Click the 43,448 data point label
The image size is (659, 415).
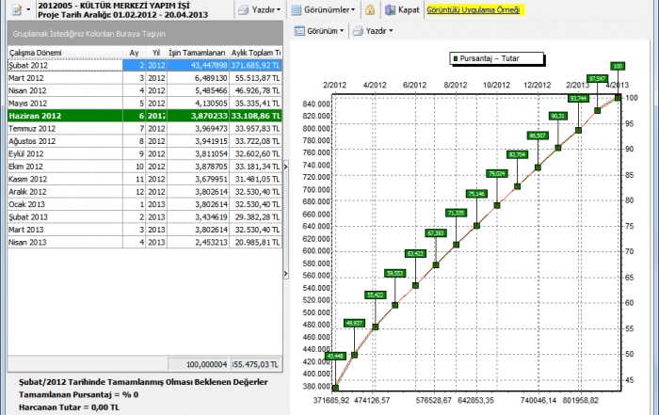[334, 356]
